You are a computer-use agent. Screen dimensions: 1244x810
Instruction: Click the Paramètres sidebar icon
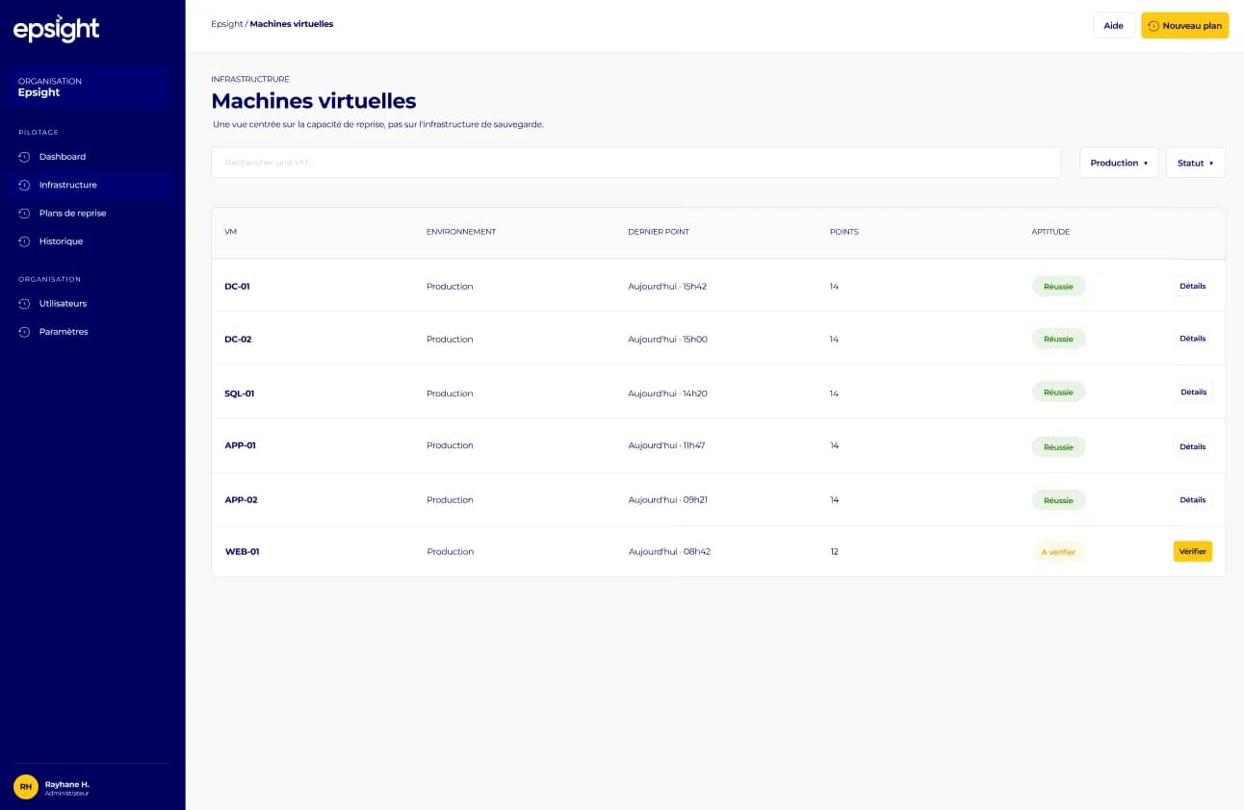tap(24, 332)
